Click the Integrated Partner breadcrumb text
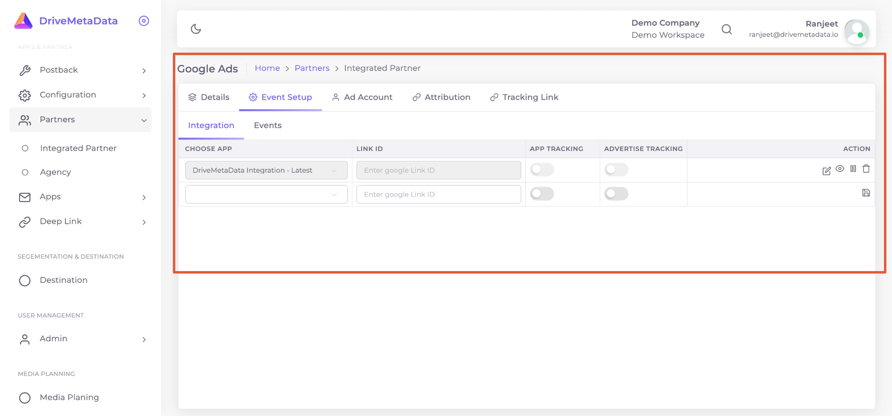This screenshot has width=892, height=416. 382,68
